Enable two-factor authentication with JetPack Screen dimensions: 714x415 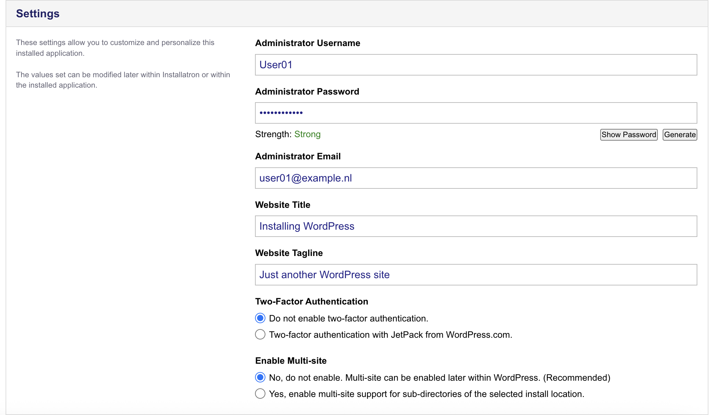260,334
